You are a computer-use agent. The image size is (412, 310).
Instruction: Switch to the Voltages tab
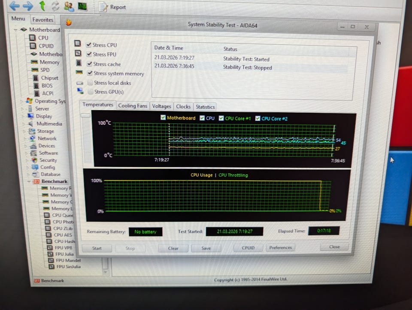point(162,106)
